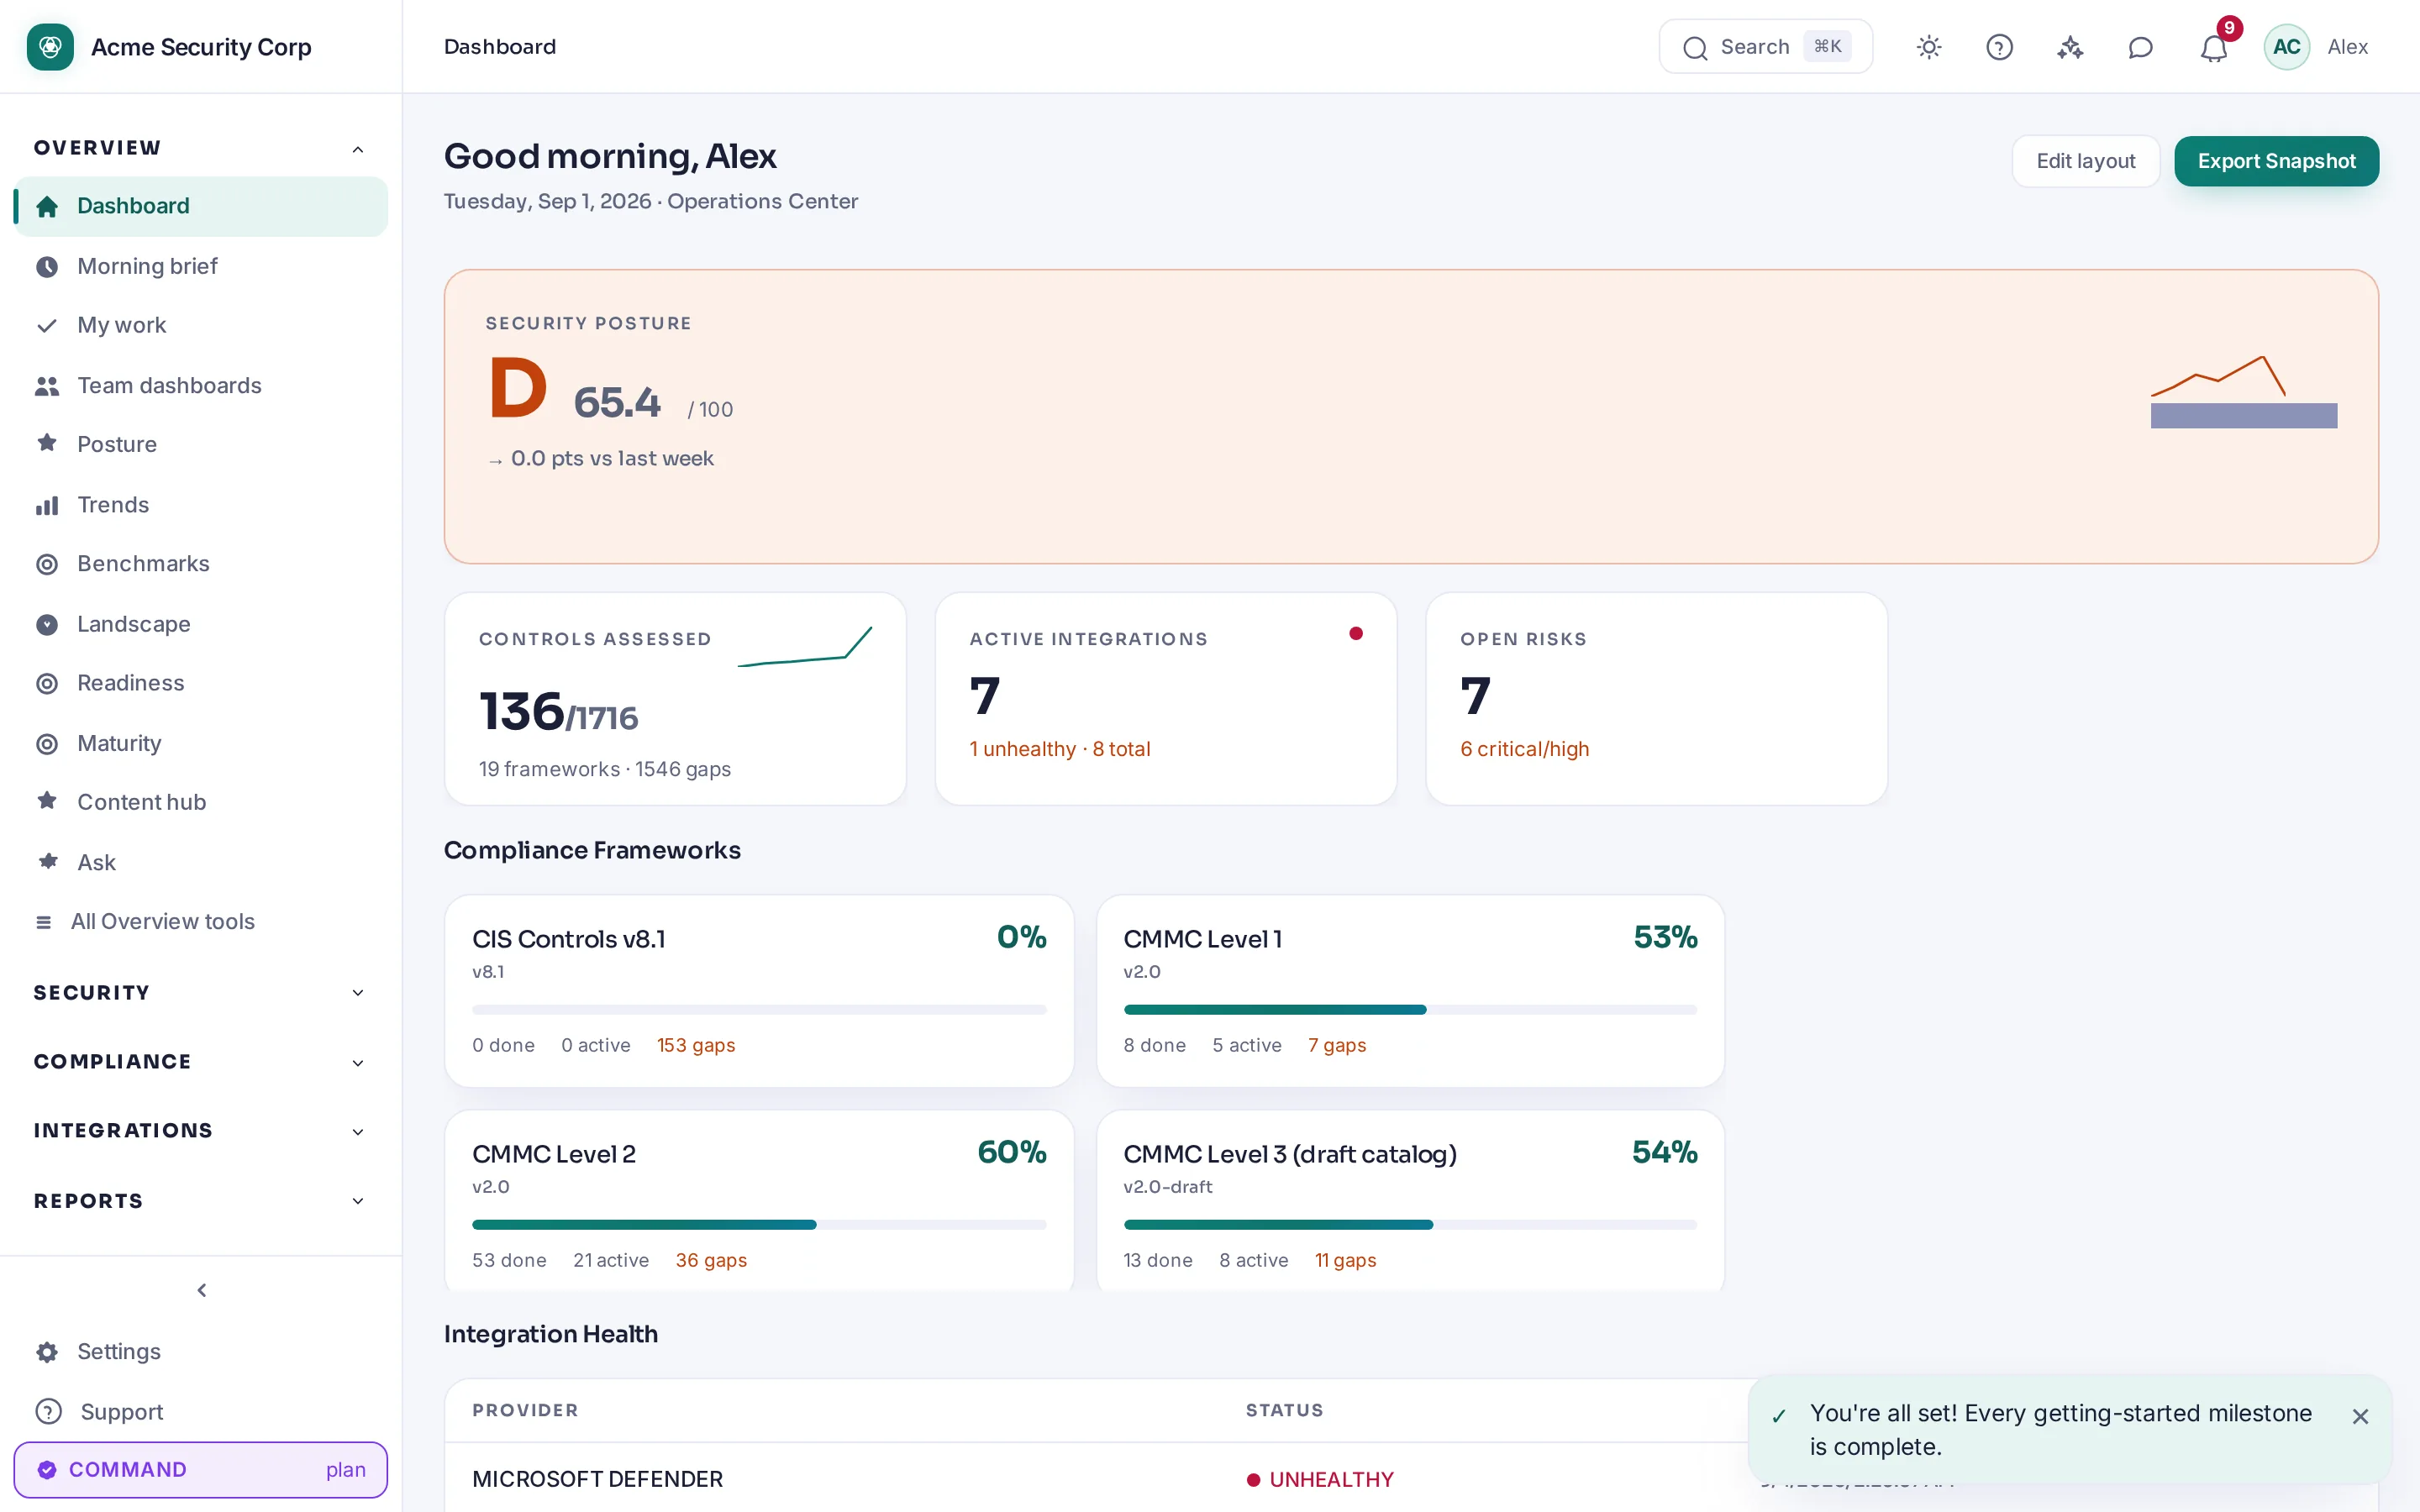Open the AI sparkles assistant icon
This screenshot has width=2420, height=1512.
pos(2070,47)
